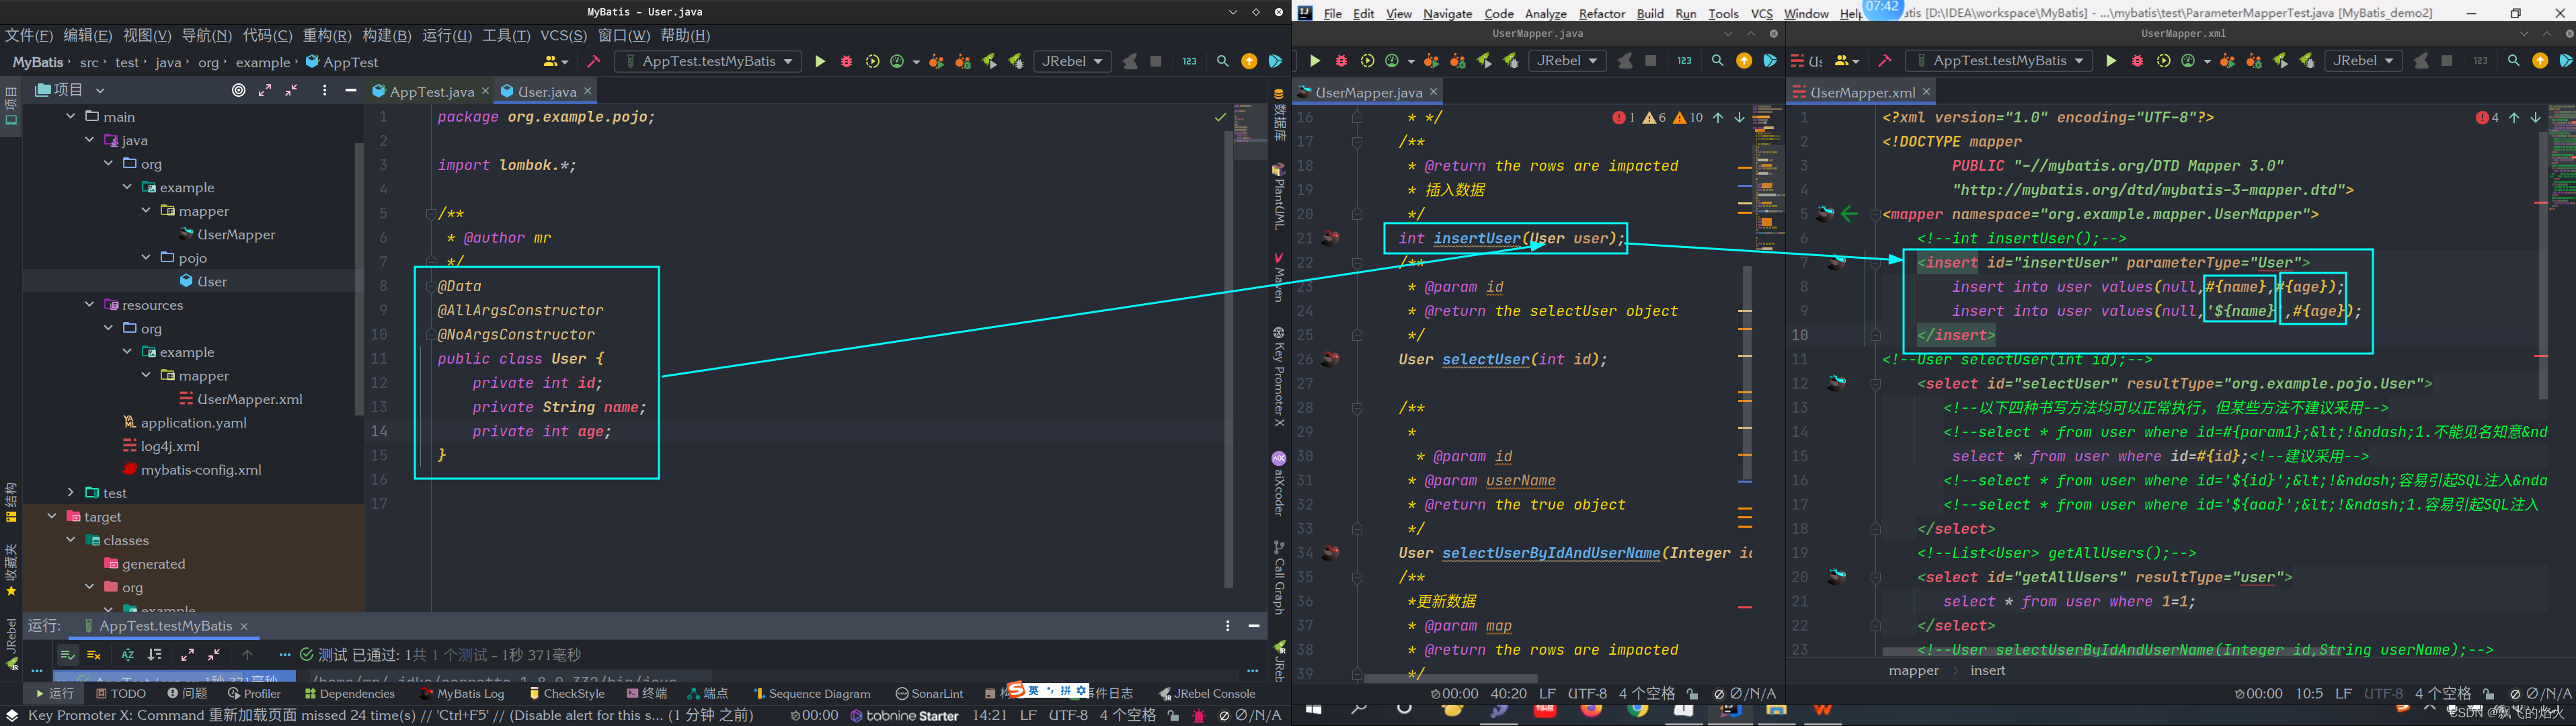The image size is (2576, 726).
Task: Expand all test results in Run panel
Action: [x=187, y=655]
